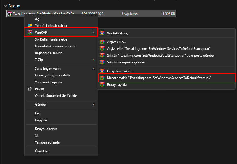The image size is (237, 164).
Task: Expand the 'Şuna Erişim verin' submenu arrow
Action: [93, 68]
